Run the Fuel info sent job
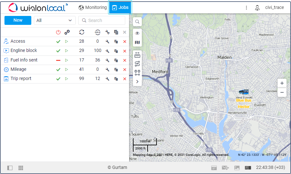This screenshot has width=291, height=174. pyautogui.click(x=66, y=60)
